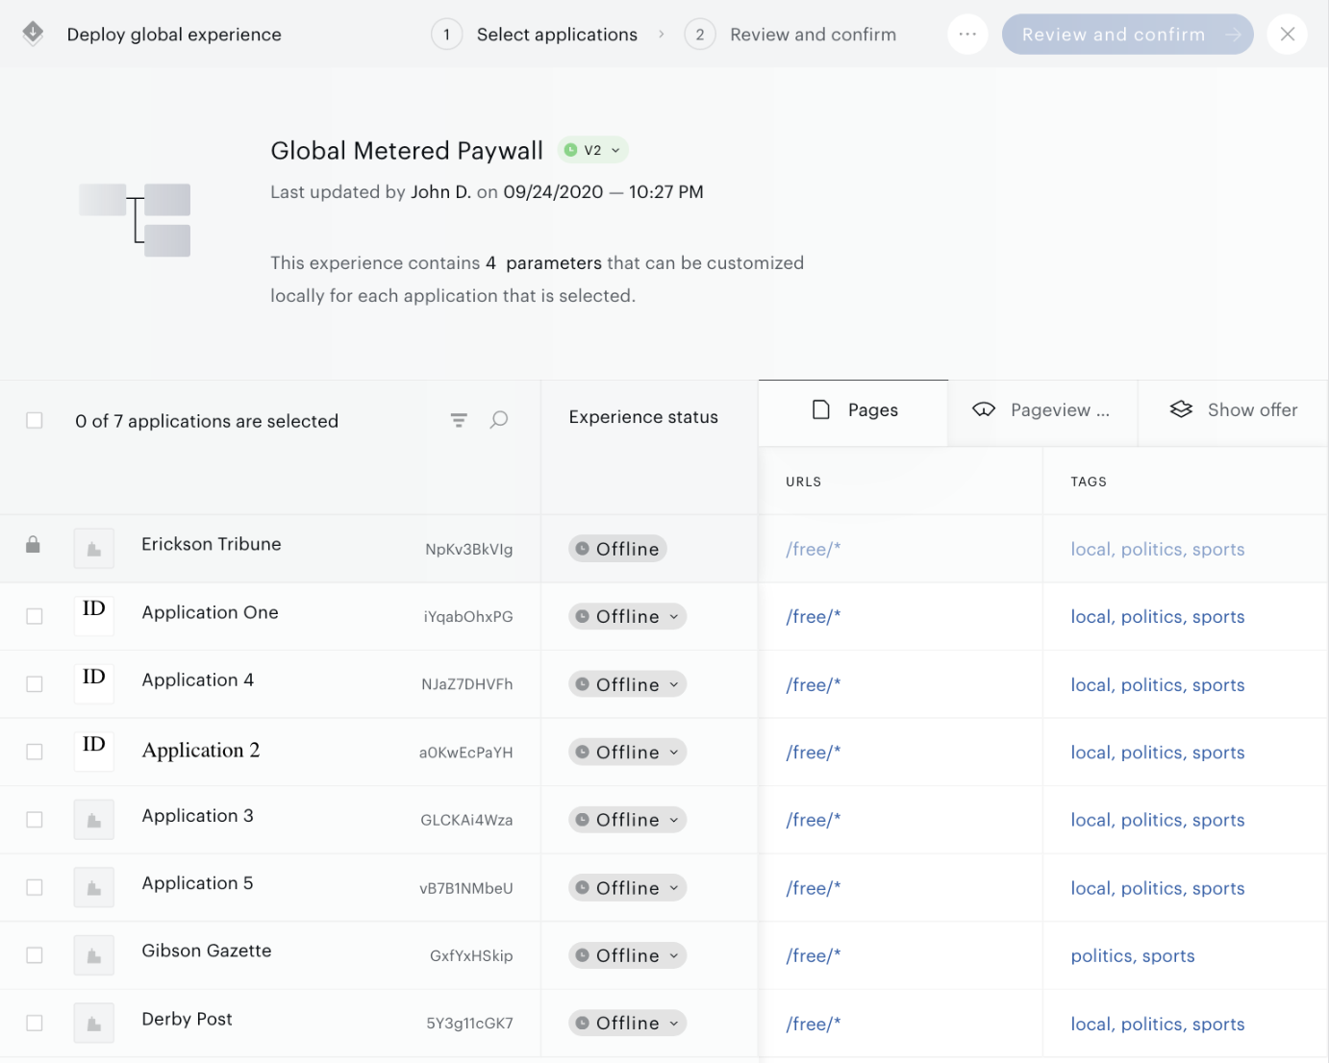Image resolution: width=1329 pixels, height=1063 pixels.
Task: Open the /free/* URL for Application 3
Action: point(814,820)
